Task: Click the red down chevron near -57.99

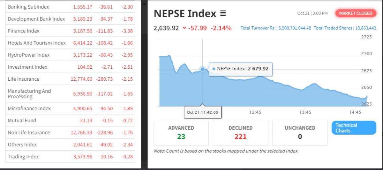Action: [184, 28]
